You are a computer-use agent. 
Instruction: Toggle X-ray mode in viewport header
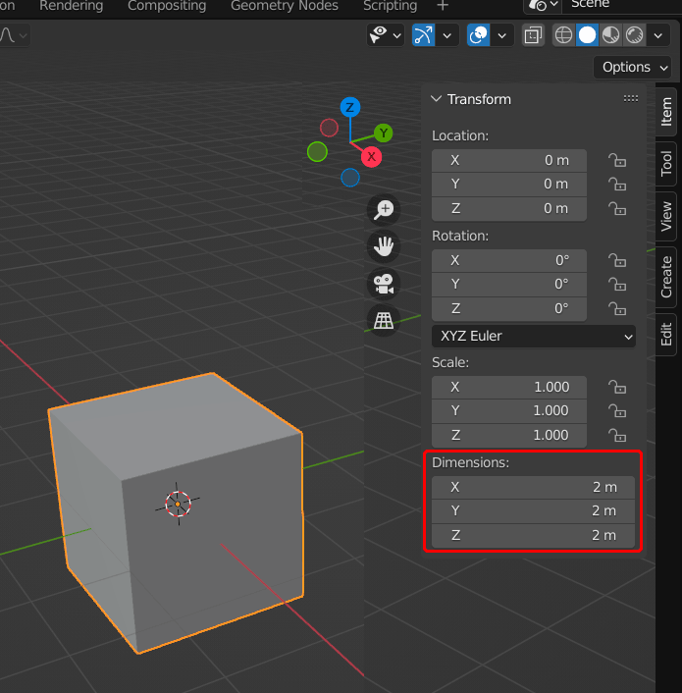click(533, 35)
